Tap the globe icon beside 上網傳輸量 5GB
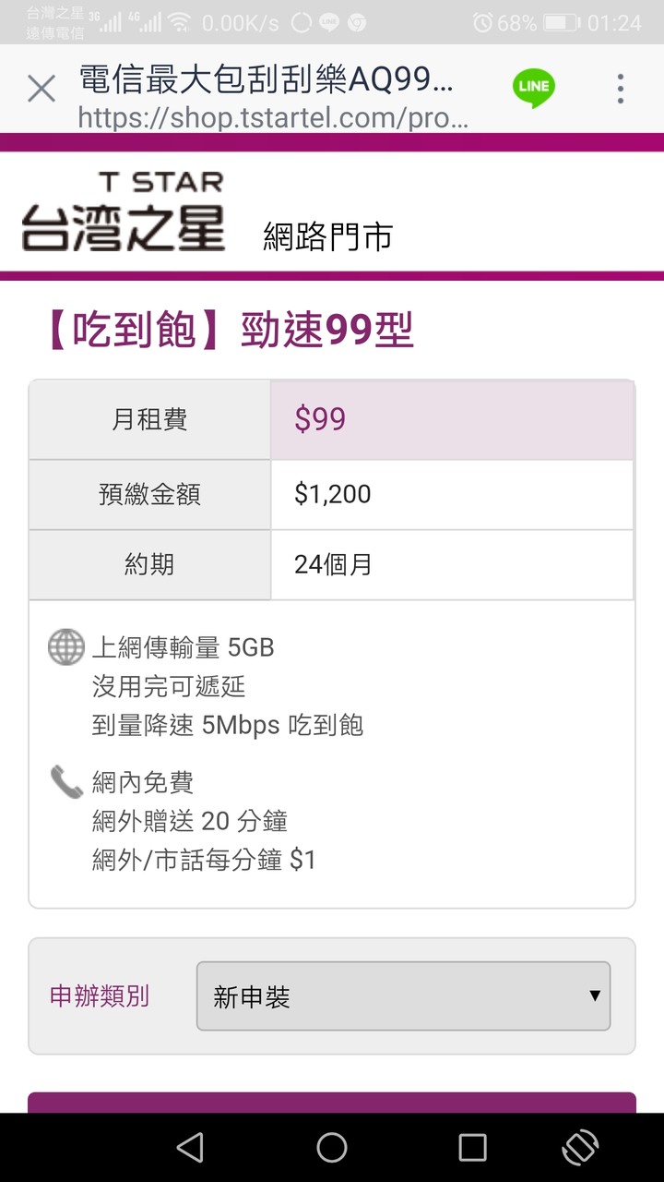The height and width of the screenshot is (1182, 664). point(65,647)
